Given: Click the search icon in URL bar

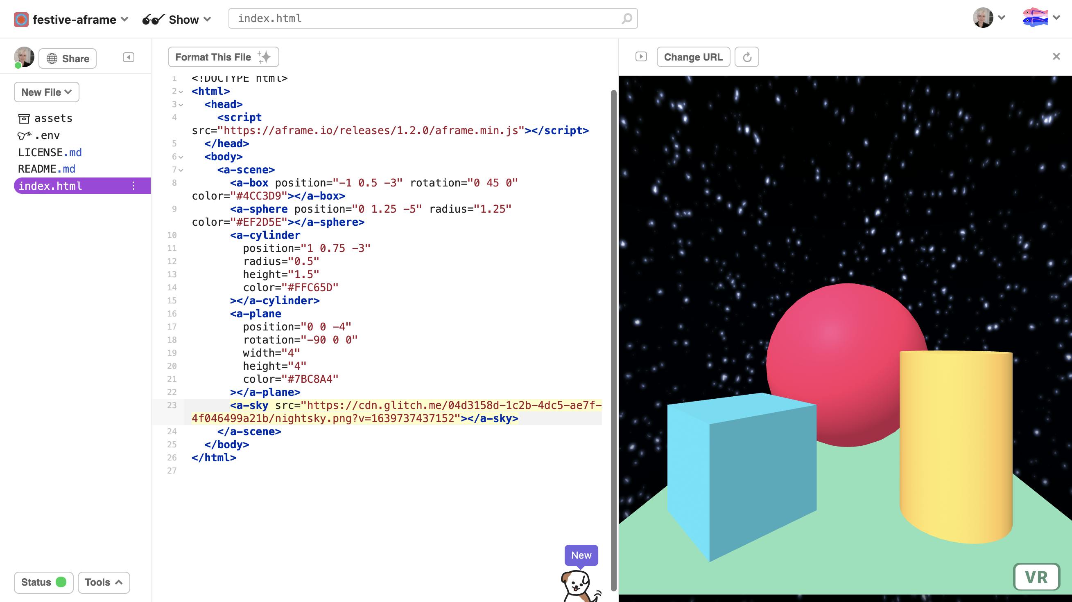Looking at the screenshot, I should click(627, 18).
